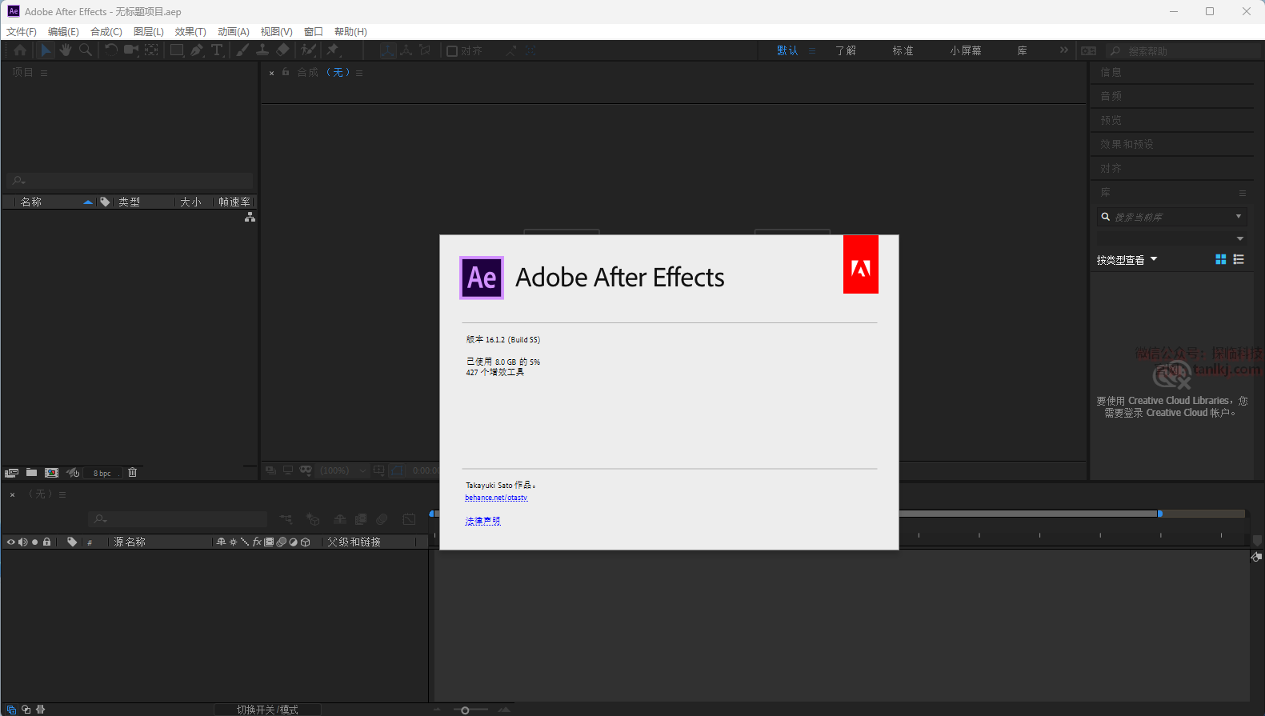This screenshot has width=1265, height=716.
Task: Select the Hand tool in toolbar
Action: click(x=65, y=50)
